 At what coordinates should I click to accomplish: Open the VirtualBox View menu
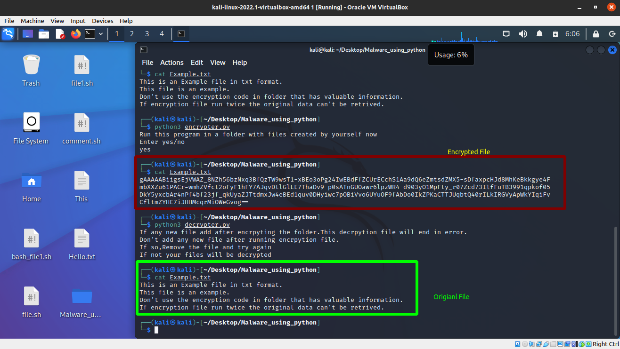pos(57,21)
